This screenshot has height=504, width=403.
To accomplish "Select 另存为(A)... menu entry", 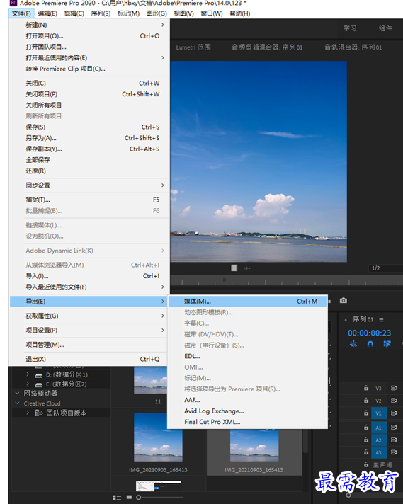I will click(89, 138).
